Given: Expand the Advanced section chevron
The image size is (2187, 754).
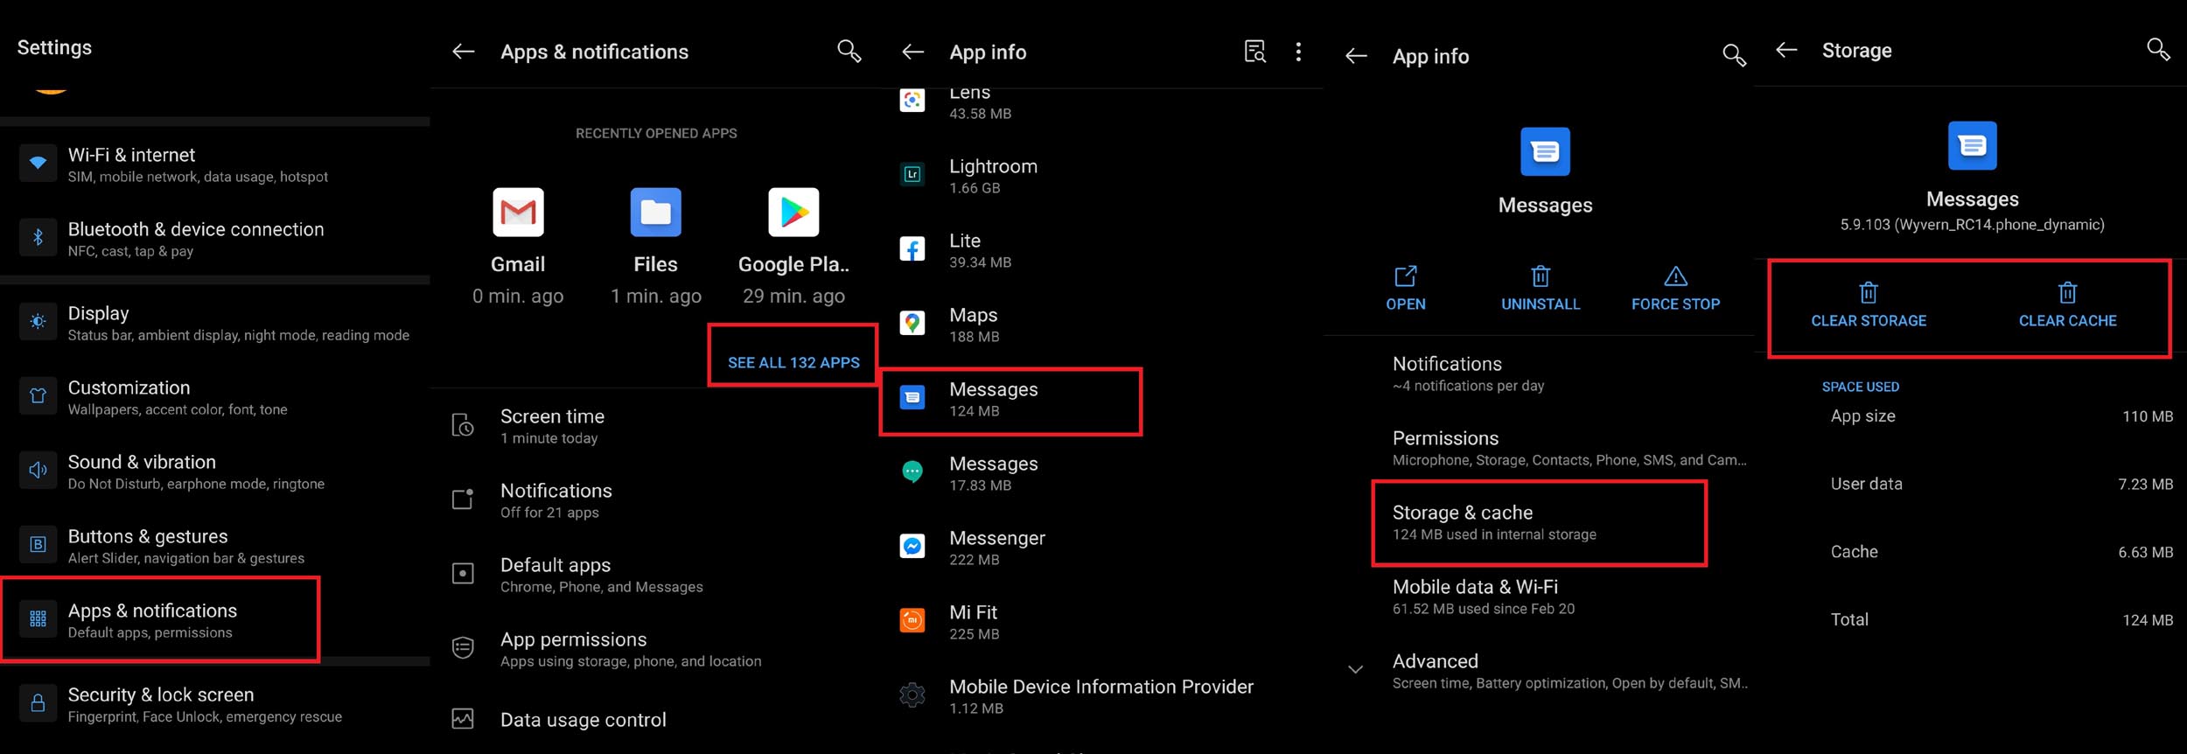Looking at the screenshot, I should tap(1355, 670).
